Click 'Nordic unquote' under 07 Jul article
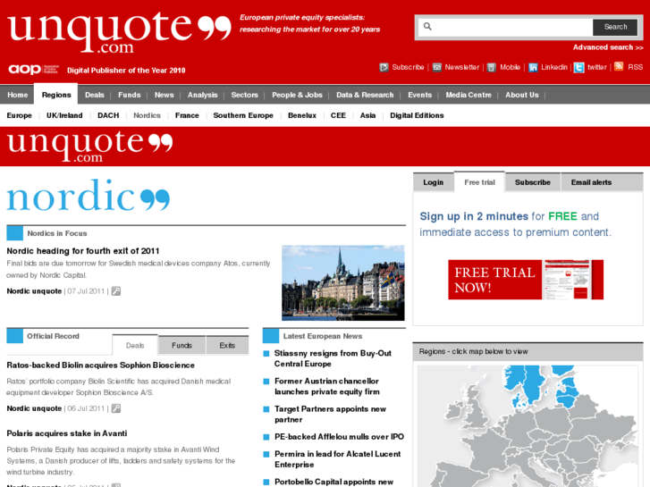 34,291
